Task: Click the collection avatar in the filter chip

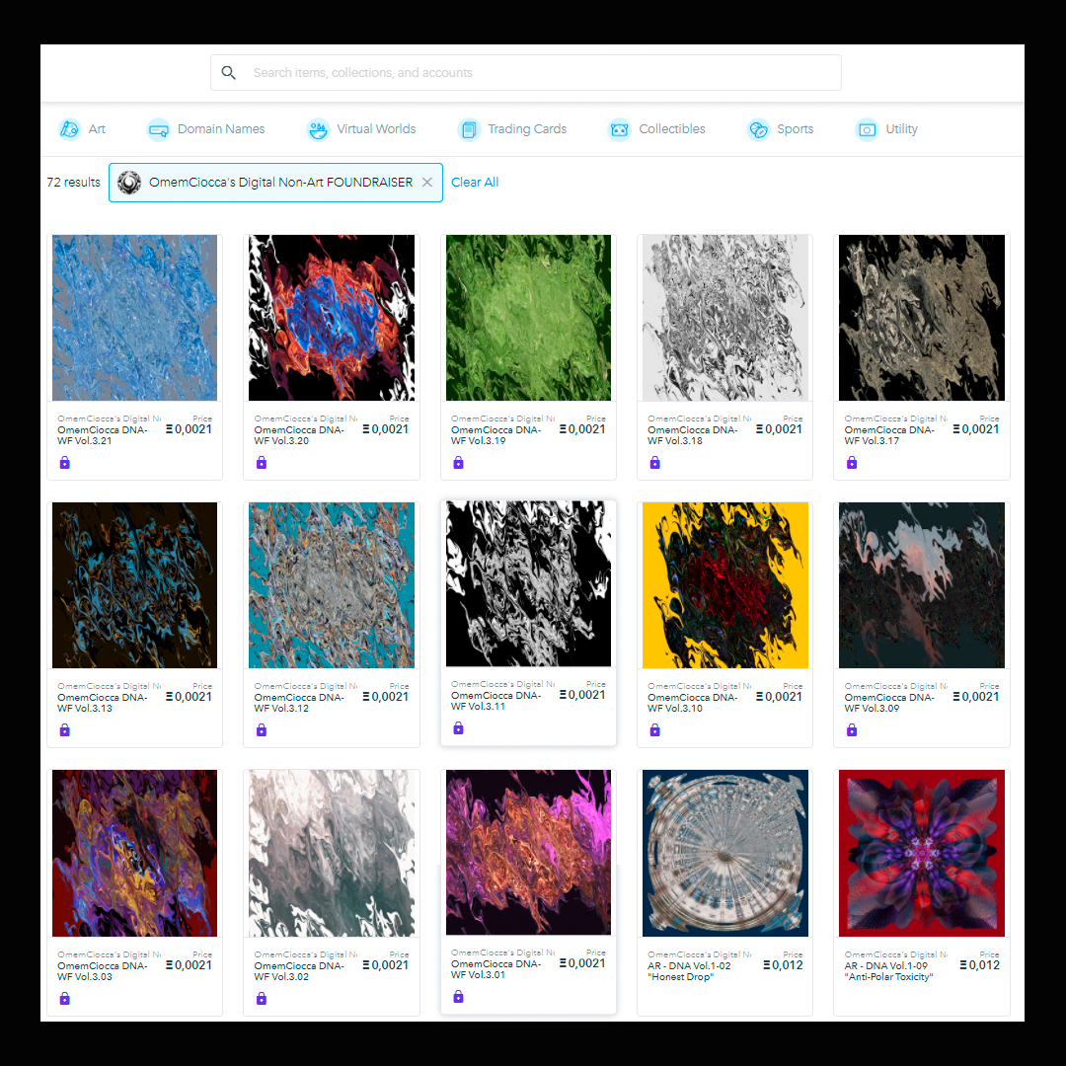Action: (x=129, y=183)
